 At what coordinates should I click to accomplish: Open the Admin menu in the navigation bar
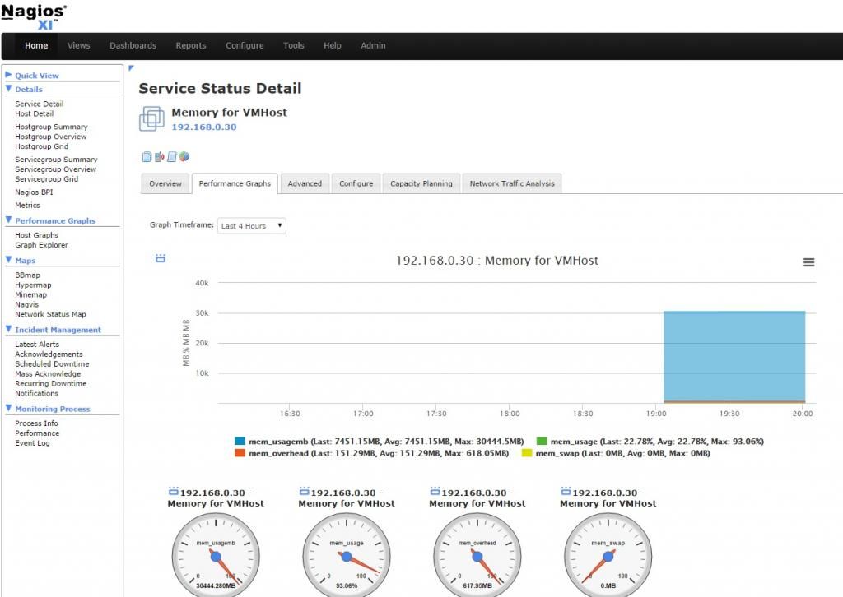(x=373, y=45)
